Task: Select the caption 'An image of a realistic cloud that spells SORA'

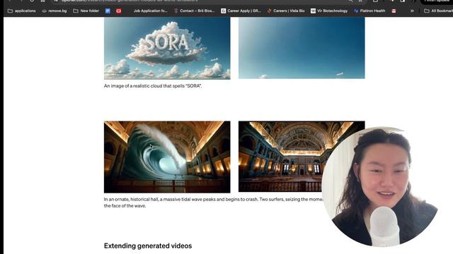Action: pos(153,86)
